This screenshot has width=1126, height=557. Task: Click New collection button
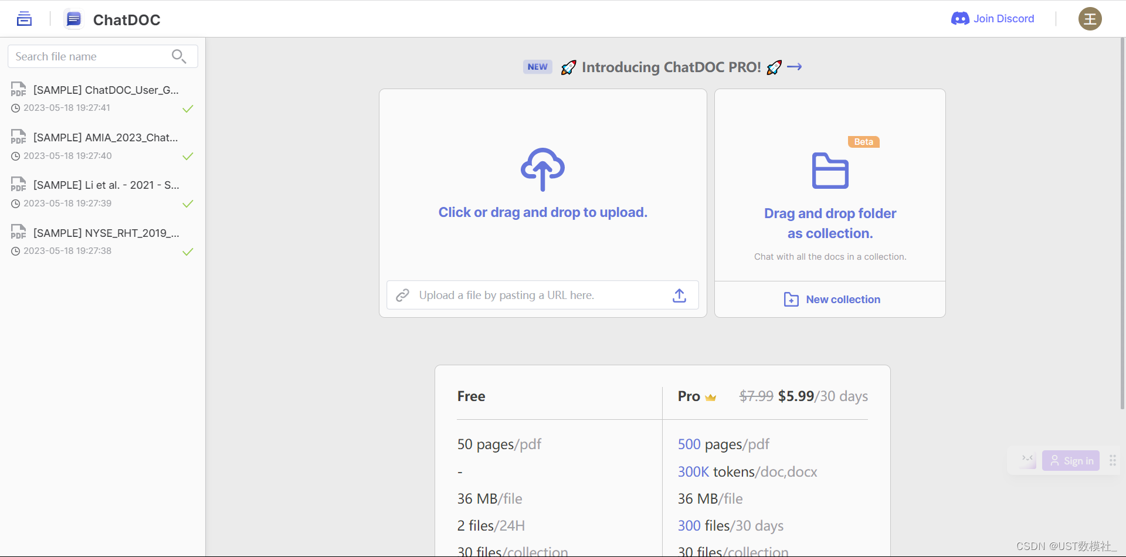(832, 300)
